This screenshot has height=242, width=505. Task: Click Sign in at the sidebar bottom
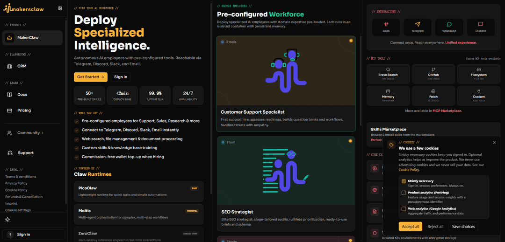tap(34, 235)
